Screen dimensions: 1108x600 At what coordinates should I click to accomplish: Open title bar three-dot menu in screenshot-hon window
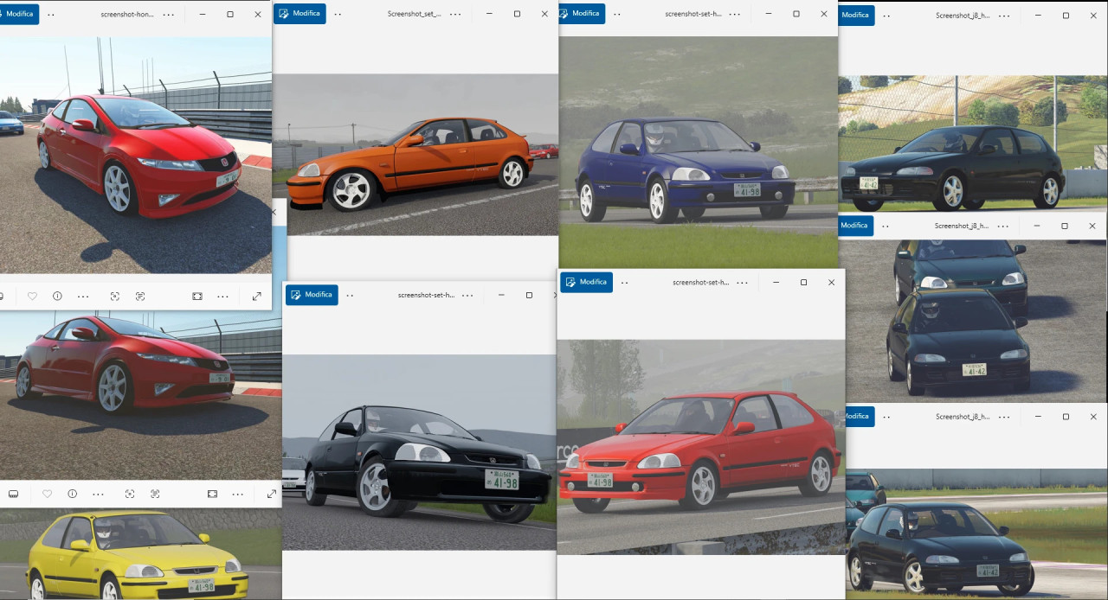click(x=169, y=15)
